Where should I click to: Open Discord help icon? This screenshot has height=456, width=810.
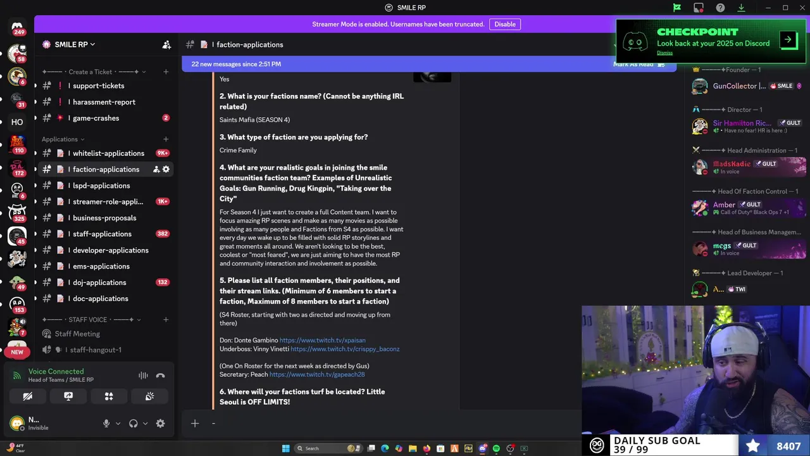click(x=720, y=8)
